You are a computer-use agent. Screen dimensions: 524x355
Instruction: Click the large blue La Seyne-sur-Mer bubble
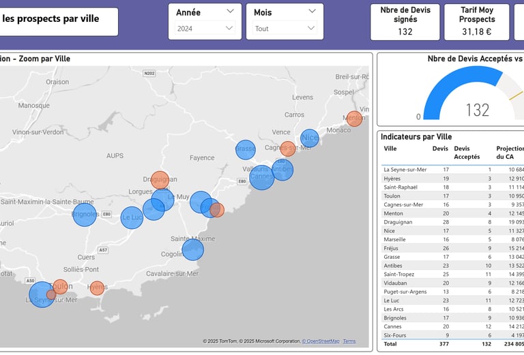(x=42, y=294)
